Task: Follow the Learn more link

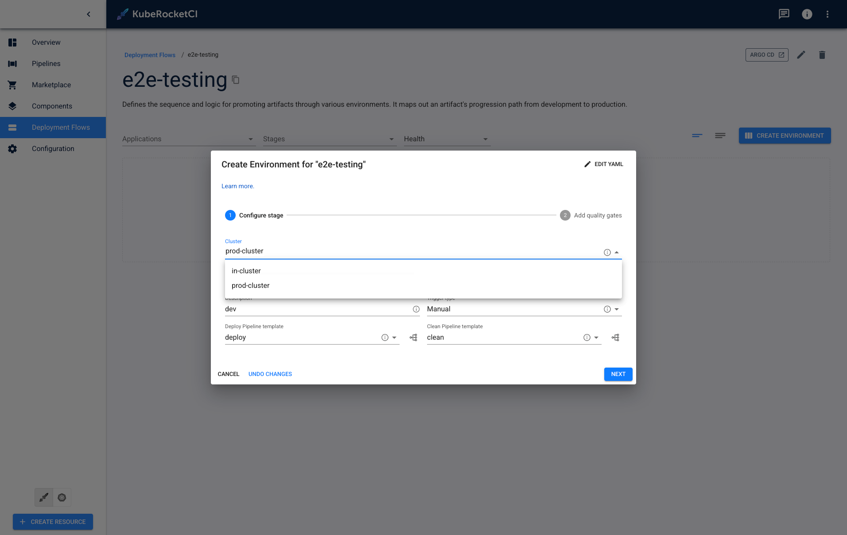Action: [238, 186]
